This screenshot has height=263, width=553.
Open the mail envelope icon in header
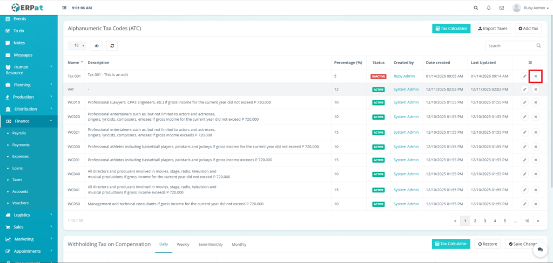pyautogui.click(x=502, y=8)
